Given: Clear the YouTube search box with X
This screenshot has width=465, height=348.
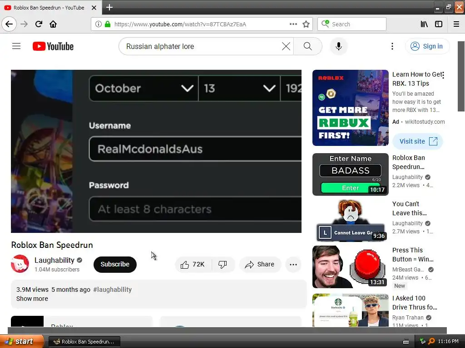Looking at the screenshot, I should 286,46.
